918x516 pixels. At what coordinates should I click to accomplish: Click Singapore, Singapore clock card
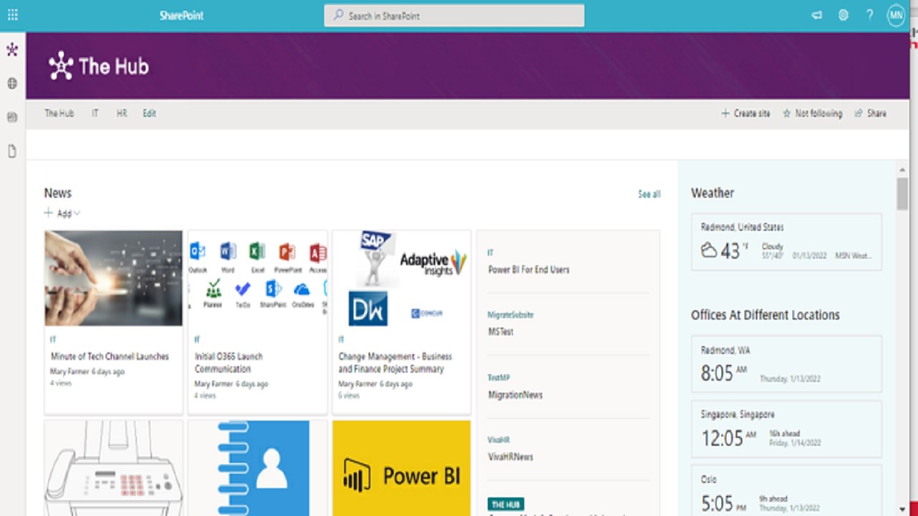(x=786, y=429)
